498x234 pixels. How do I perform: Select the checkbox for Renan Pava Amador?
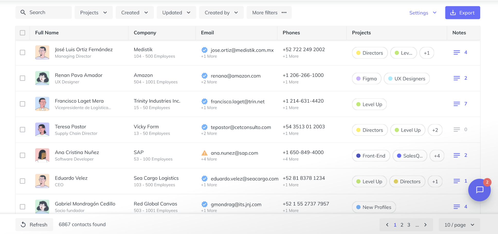pyautogui.click(x=23, y=78)
